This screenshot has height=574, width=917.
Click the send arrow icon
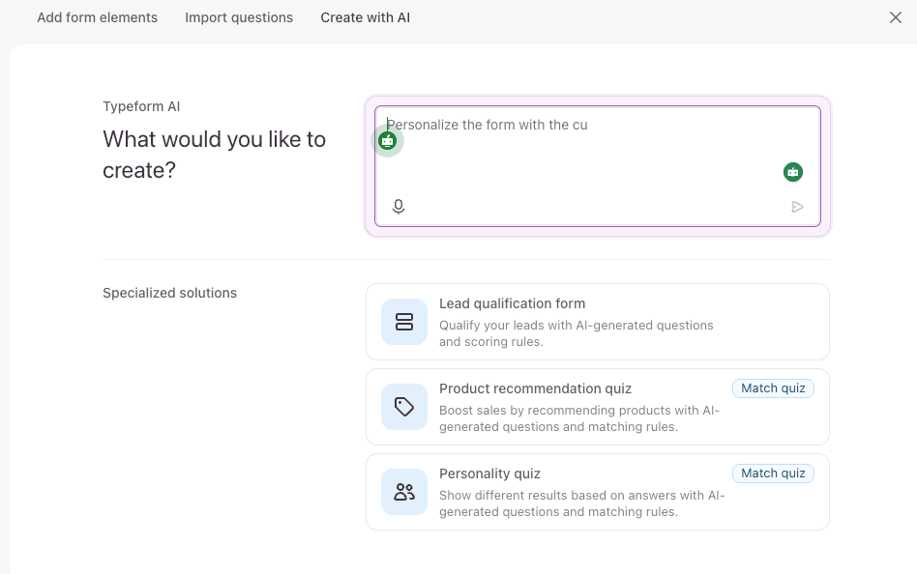(x=797, y=206)
